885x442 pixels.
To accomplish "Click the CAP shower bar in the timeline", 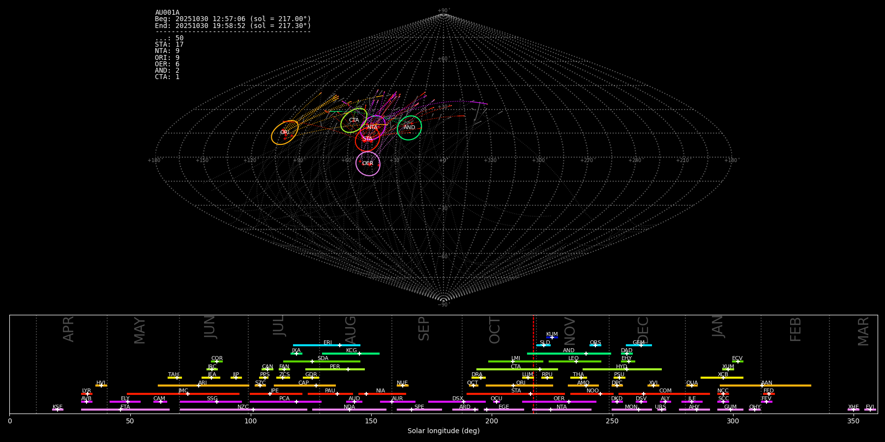I will (305, 386).
